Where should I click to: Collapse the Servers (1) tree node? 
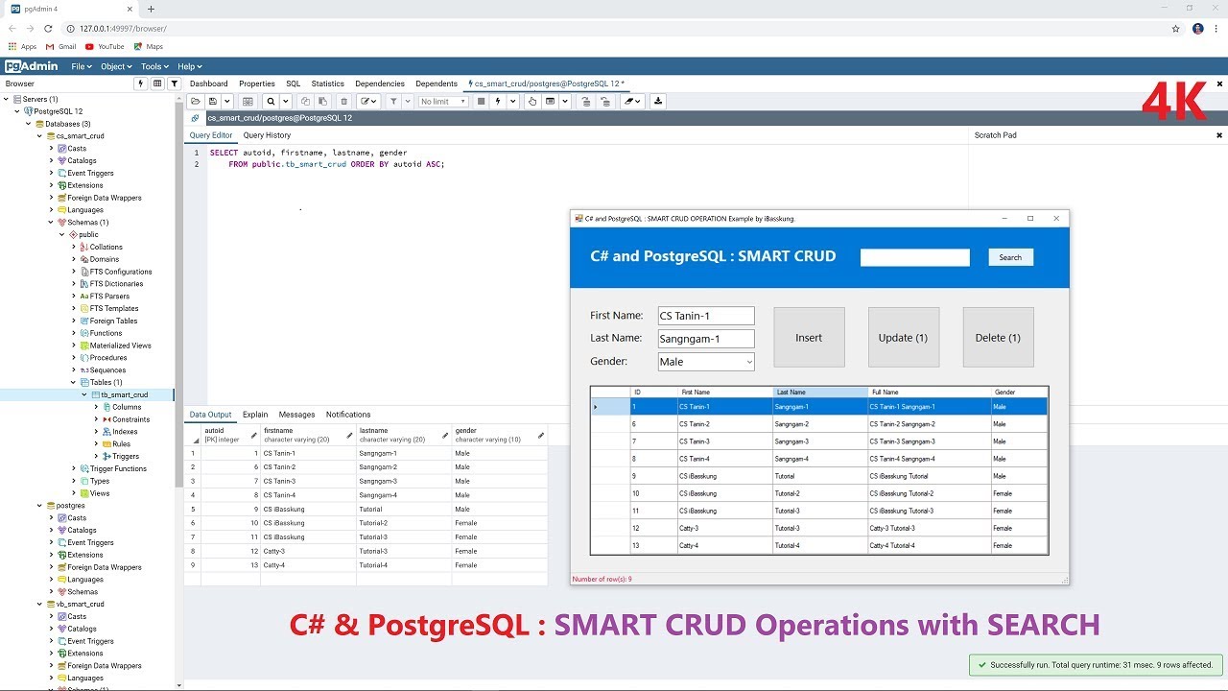7,99
